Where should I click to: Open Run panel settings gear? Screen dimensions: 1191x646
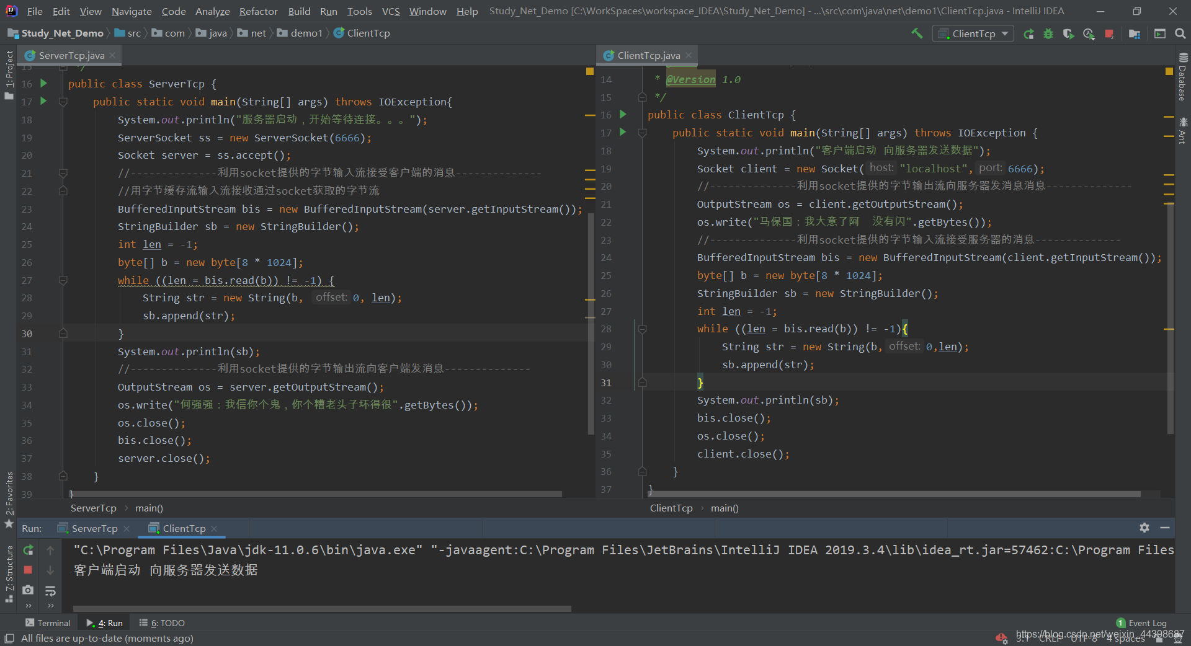click(x=1144, y=528)
